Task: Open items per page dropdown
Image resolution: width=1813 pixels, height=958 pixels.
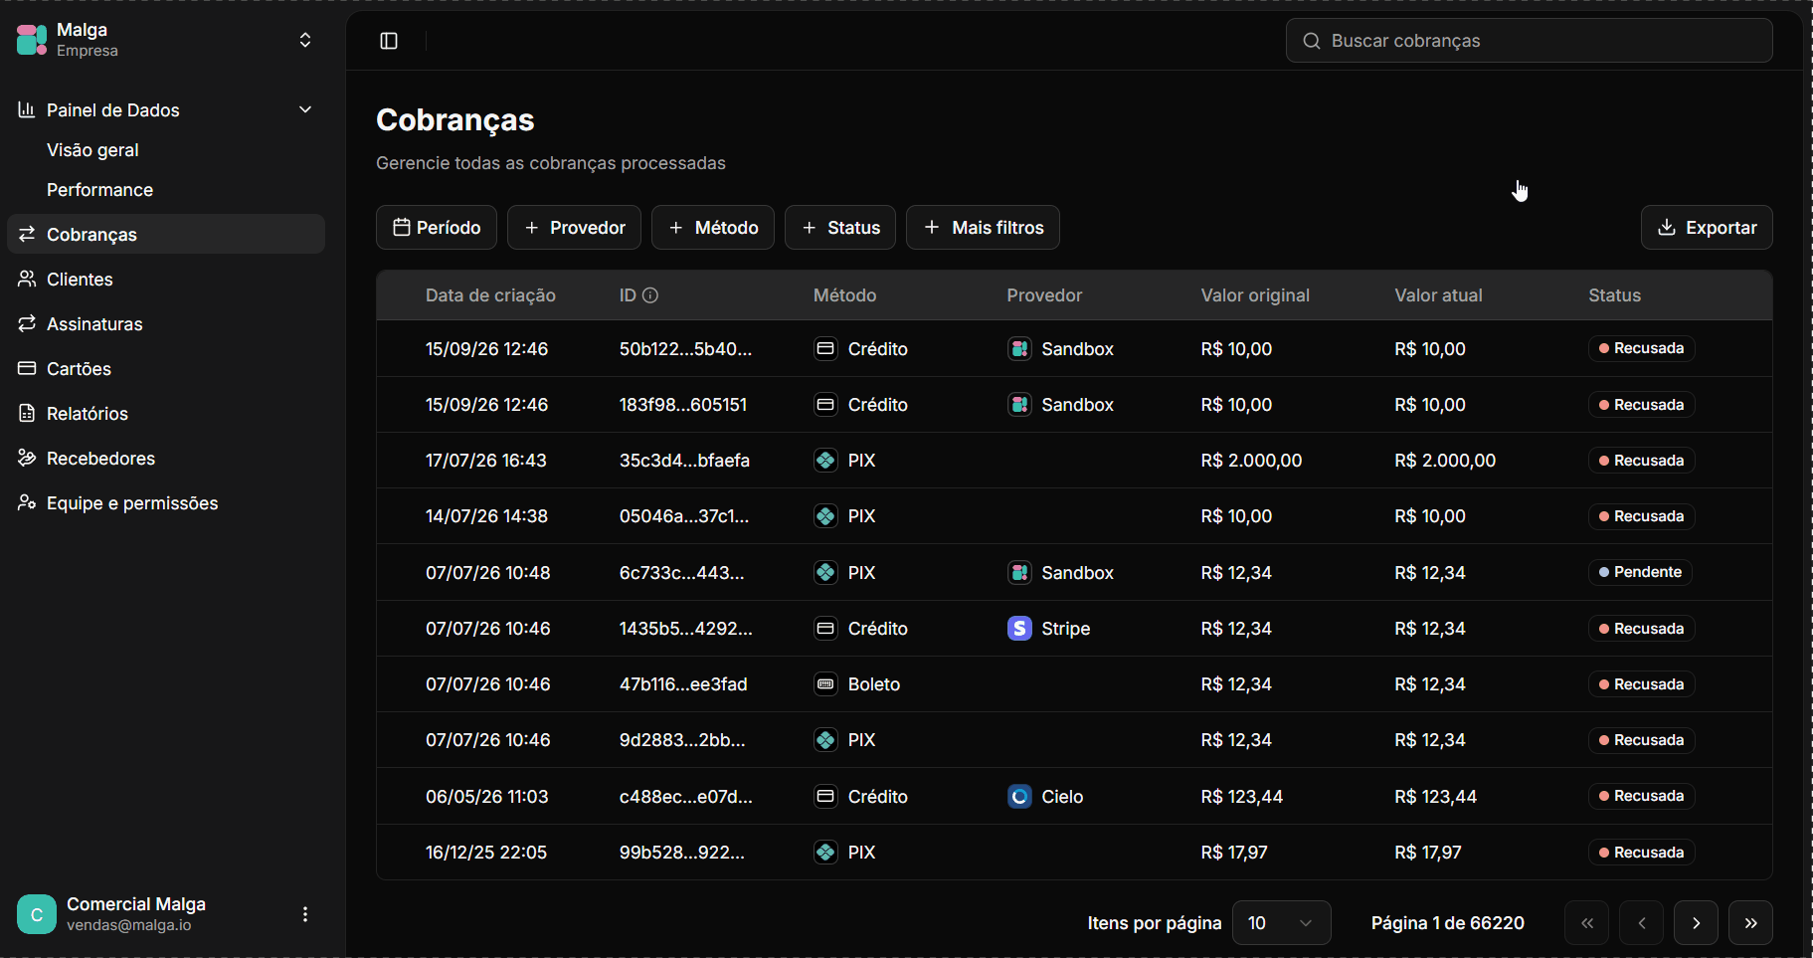Action: [x=1281, y=923]
